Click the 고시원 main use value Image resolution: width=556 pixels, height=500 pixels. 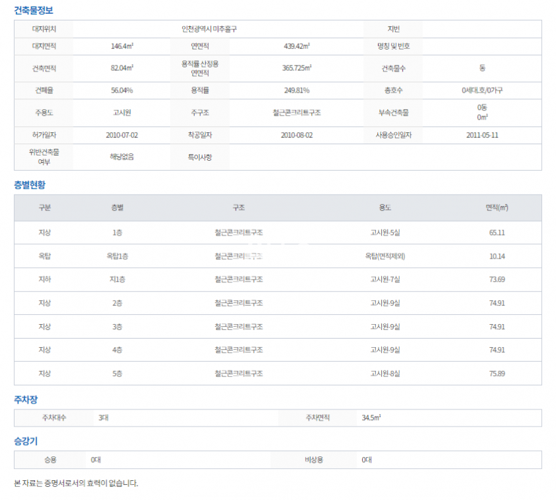click(x=122, y=112)
